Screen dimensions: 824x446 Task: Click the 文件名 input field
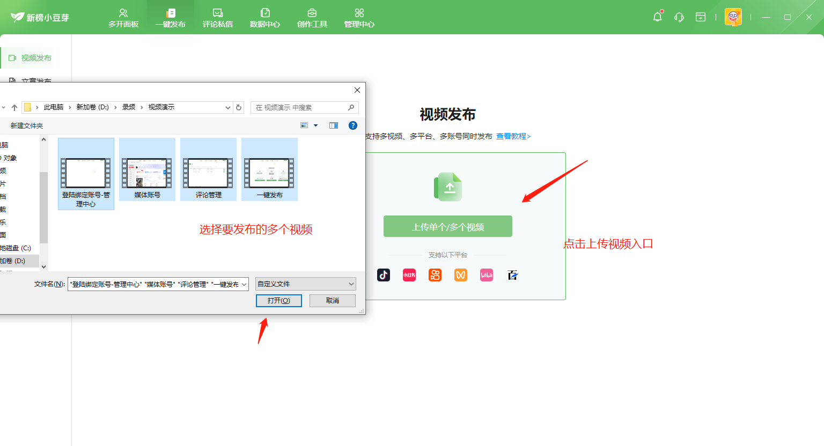pyautogui.click(x=154, y=285)
